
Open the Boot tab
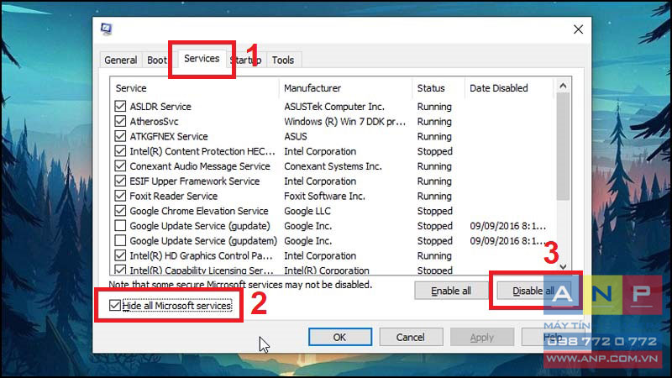click(x=157, y=60)
